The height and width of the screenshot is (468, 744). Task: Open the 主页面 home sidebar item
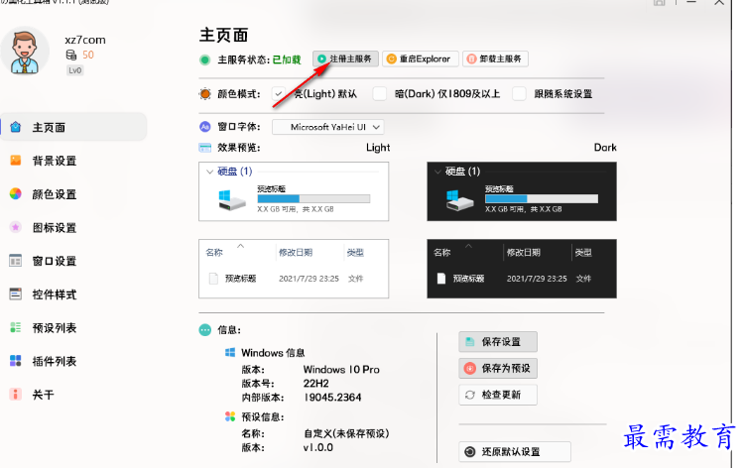(x=73, y=127)
